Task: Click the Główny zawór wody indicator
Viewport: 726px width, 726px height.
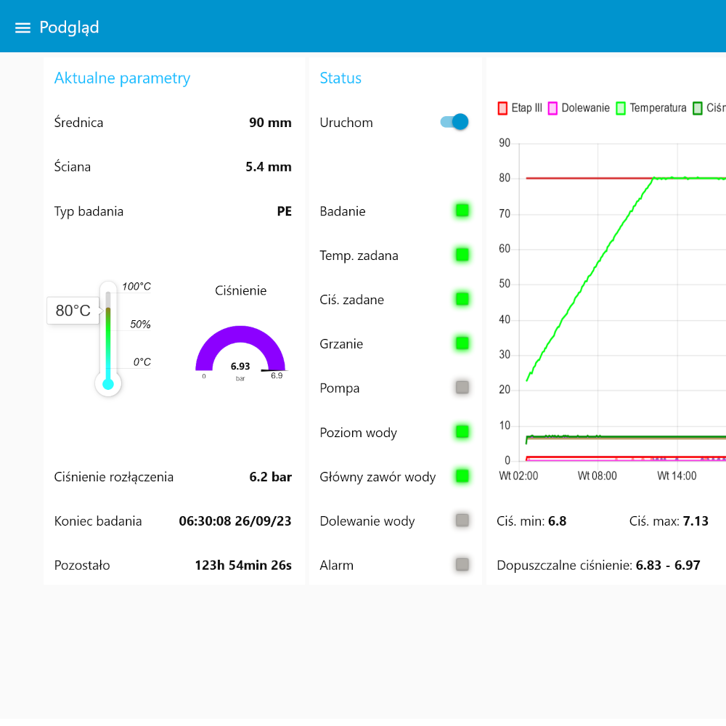Action: pos(462,476)
